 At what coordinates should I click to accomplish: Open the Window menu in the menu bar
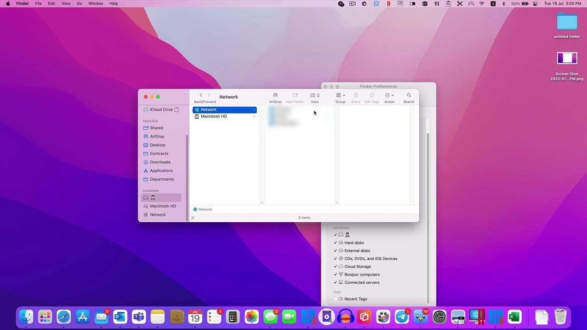(96, 4)
